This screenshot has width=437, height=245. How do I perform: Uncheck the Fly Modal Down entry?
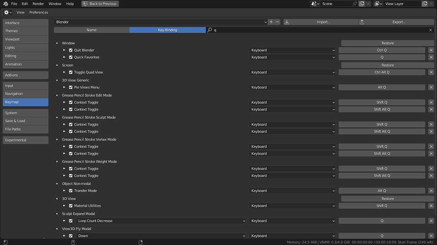(71, 236)
